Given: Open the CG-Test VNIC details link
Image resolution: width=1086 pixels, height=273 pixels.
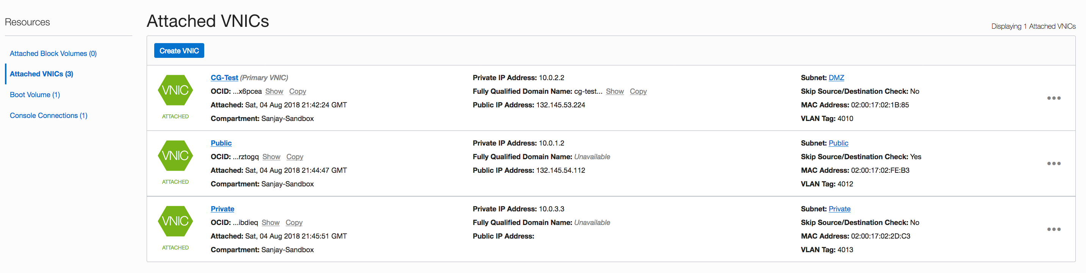Looking at the screenshot, I should click(224, 78).
